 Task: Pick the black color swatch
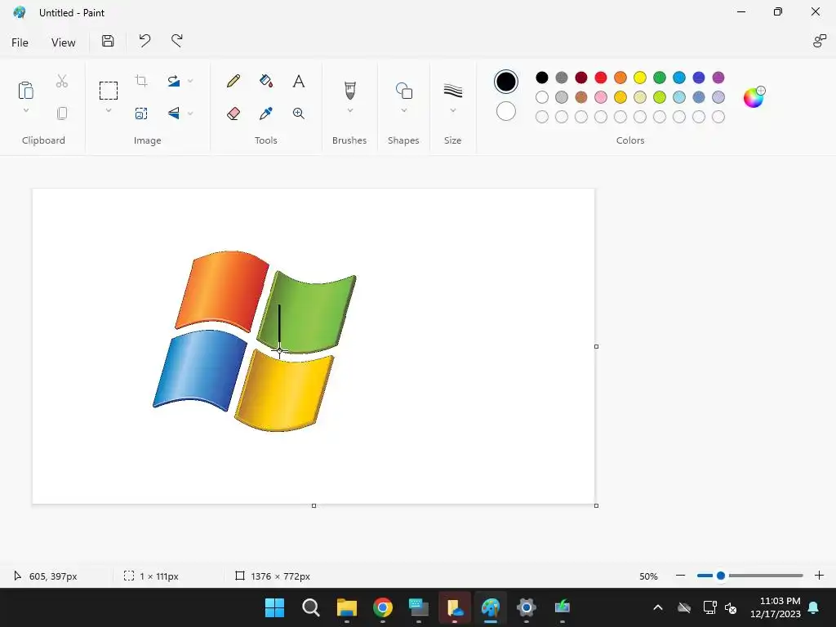point(542,78)
